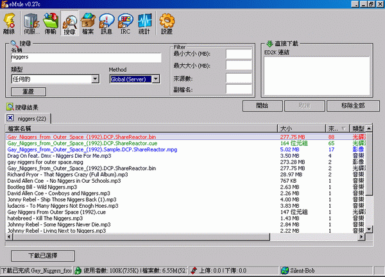Click the direct download (直接下載) green arrow icon
The image size is (385, 277).
pyautogui.click(x=269, y=44)
